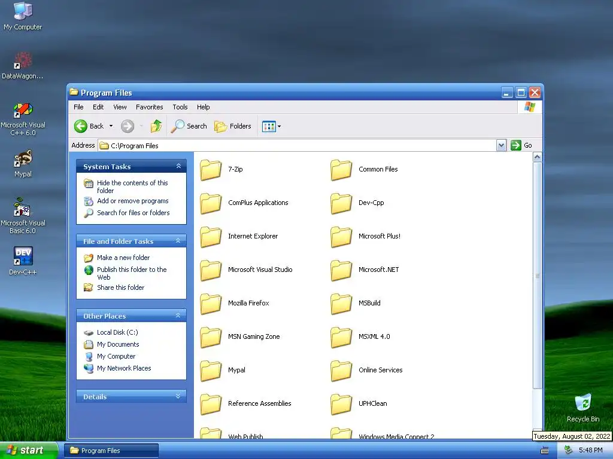Viewport: 613px width, 459px height.
Task: Select the ComPlus Applications folder
Action: (244, 203)
